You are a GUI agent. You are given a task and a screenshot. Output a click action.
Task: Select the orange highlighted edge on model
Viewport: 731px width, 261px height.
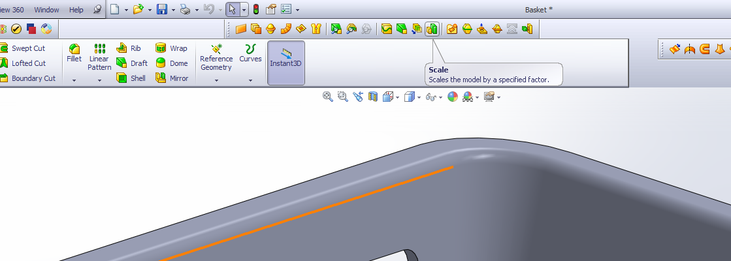pyautogui.click(x=308, y=213)
